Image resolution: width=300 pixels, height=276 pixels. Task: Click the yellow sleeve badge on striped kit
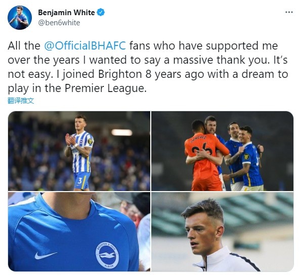pos(90,141)
